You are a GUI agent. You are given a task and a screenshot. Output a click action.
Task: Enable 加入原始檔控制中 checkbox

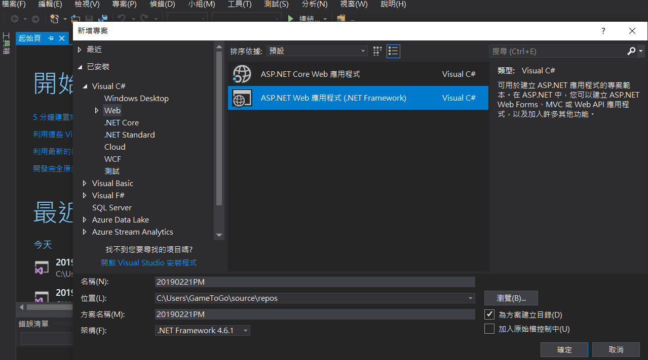489,329
